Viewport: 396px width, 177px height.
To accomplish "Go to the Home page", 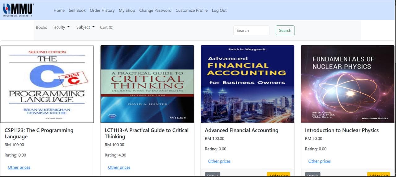I will click(x=59, y=11).
